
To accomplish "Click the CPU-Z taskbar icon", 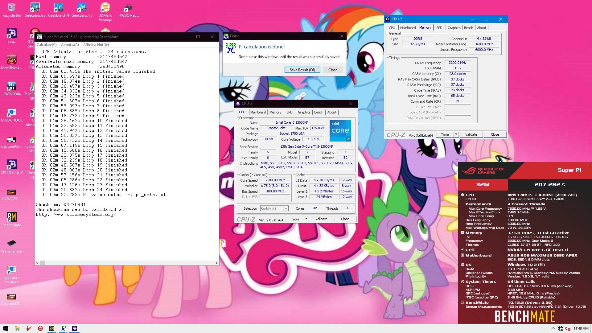I will pos(75,328).
